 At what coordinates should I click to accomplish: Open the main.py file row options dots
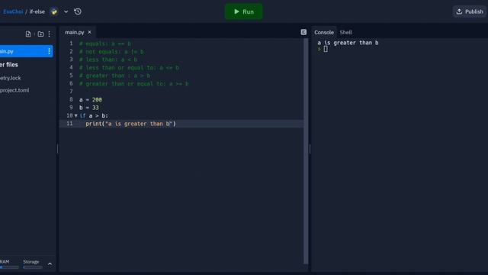(49, 51)
